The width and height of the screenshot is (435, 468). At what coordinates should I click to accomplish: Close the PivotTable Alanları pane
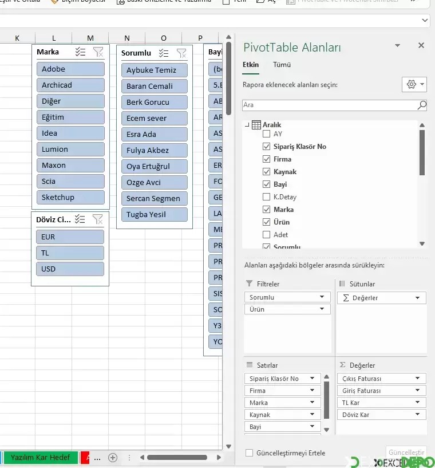[421, 45]
